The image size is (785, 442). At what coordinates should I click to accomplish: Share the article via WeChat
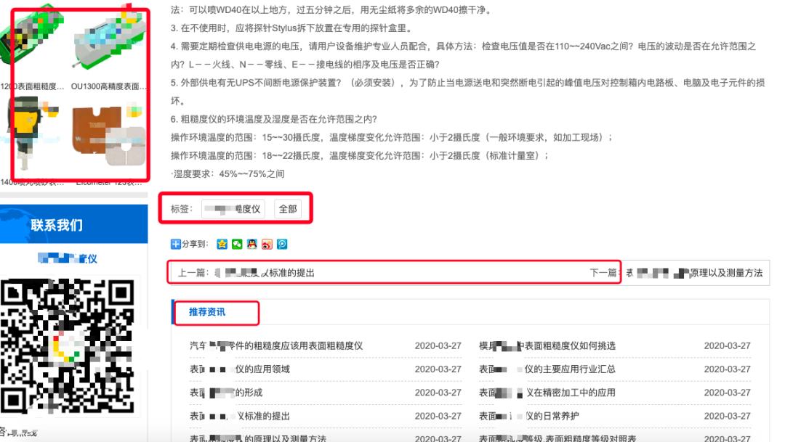(x=236, y=245)
